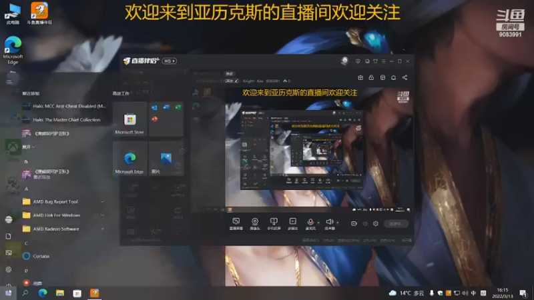Expand speaker options arrow
534x300 pixels.
pyautogui.click(x=338, y=223)
